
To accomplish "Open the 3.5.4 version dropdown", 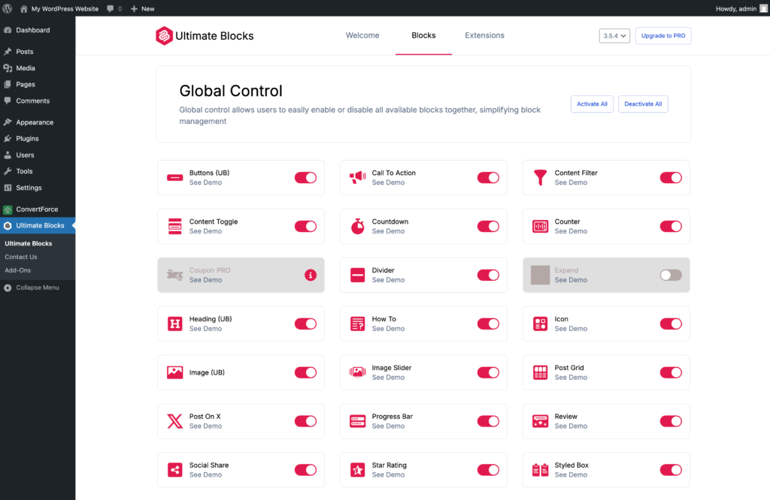I will pos(614,35).
